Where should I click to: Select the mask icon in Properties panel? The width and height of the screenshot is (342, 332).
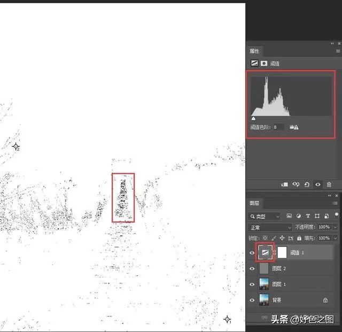click(x=264, y=63)
